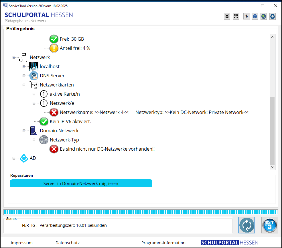Screen dimensions: 282x248
Task: Click the collapse-all tree toolbar icon
Action: click(x=227, y=16)
